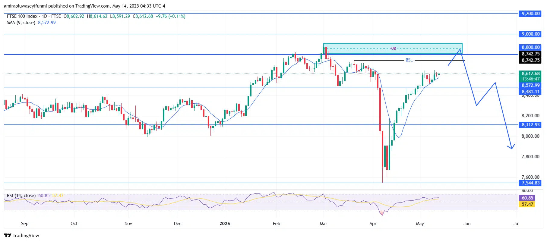Open the SMA (9, close) indicator legend

coord(21,23)
